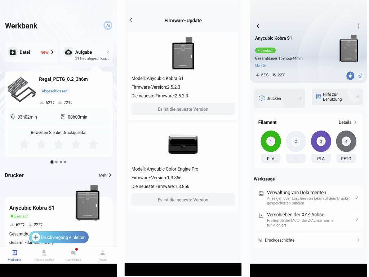
Task: Switch to the Modelle suchen tab
Action: coord(44,256)
